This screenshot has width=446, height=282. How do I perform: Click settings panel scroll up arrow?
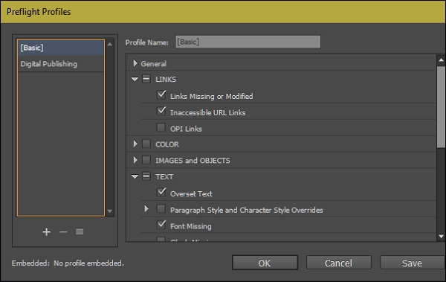click(441, 60)
